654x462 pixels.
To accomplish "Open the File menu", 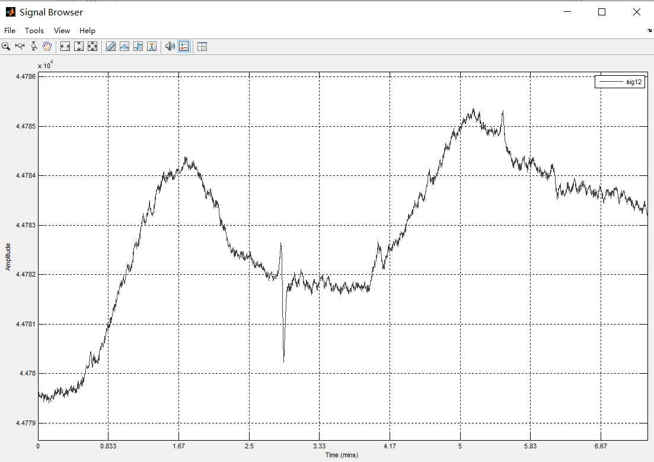I will 10,30.
